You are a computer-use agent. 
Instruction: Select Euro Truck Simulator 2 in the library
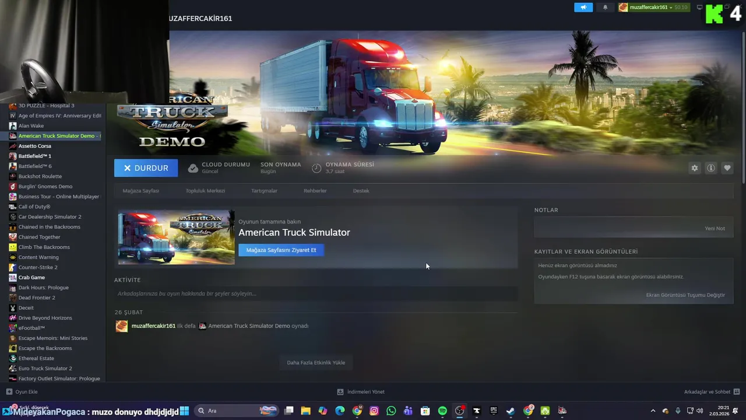[45, 369]
